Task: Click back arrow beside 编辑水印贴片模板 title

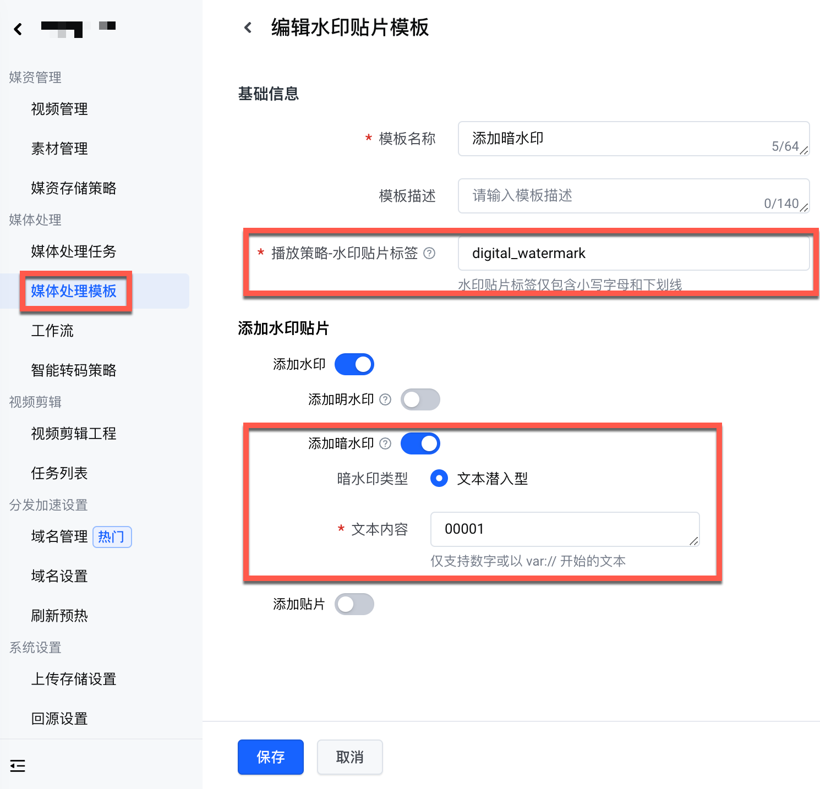Action: (248, 28)
